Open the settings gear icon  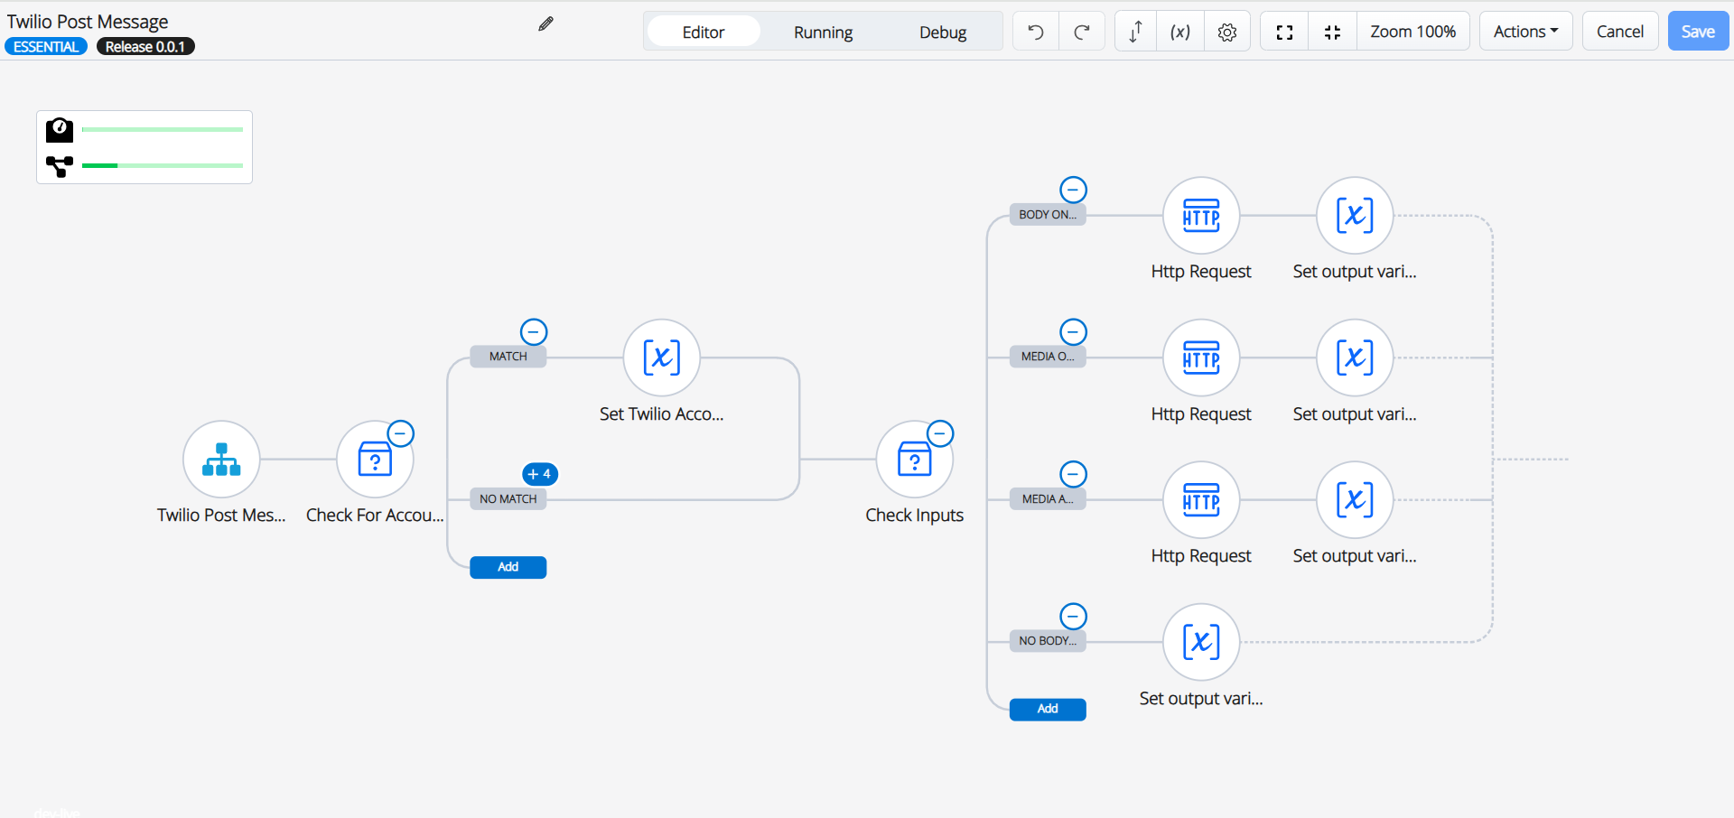1226,33
